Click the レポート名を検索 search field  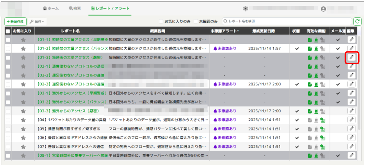[287, 22]
